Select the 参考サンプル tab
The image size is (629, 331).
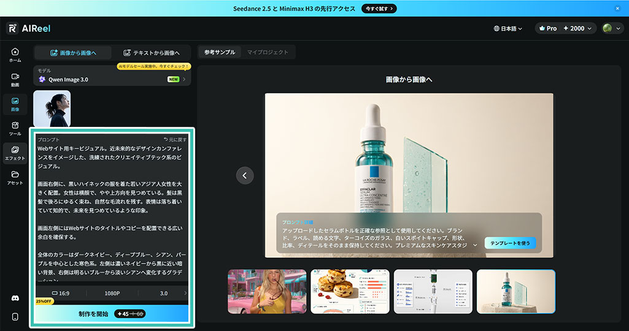220,52
